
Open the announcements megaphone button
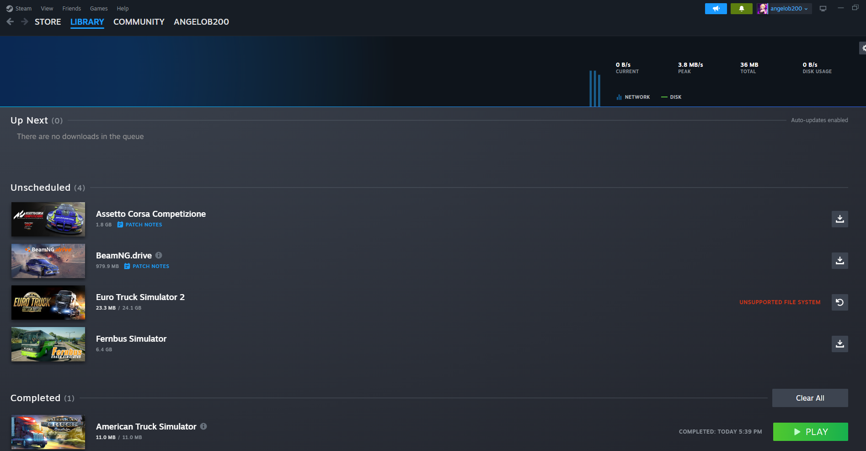(x=716, y=9)
